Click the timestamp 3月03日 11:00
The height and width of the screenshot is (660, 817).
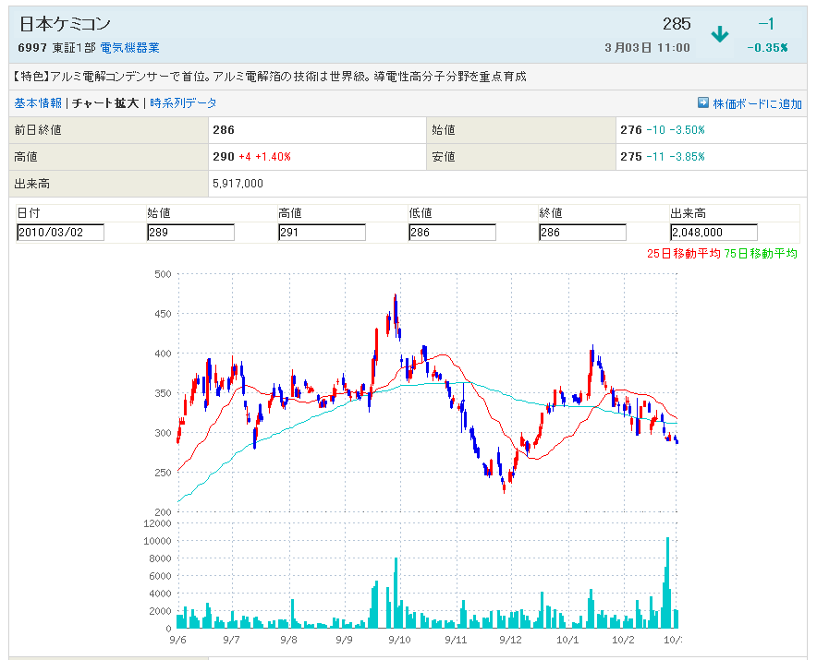coord(647,48)
